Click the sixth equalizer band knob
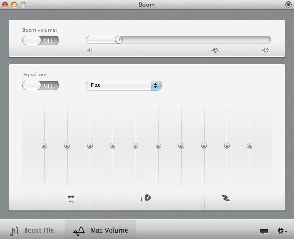Image resolution: width=294 pixels, height=239 pixels. [158, 146]
